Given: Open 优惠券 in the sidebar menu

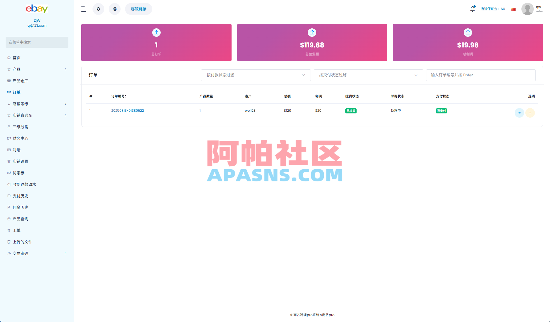Looking at the screenshot, I should [x=19, y=173].
